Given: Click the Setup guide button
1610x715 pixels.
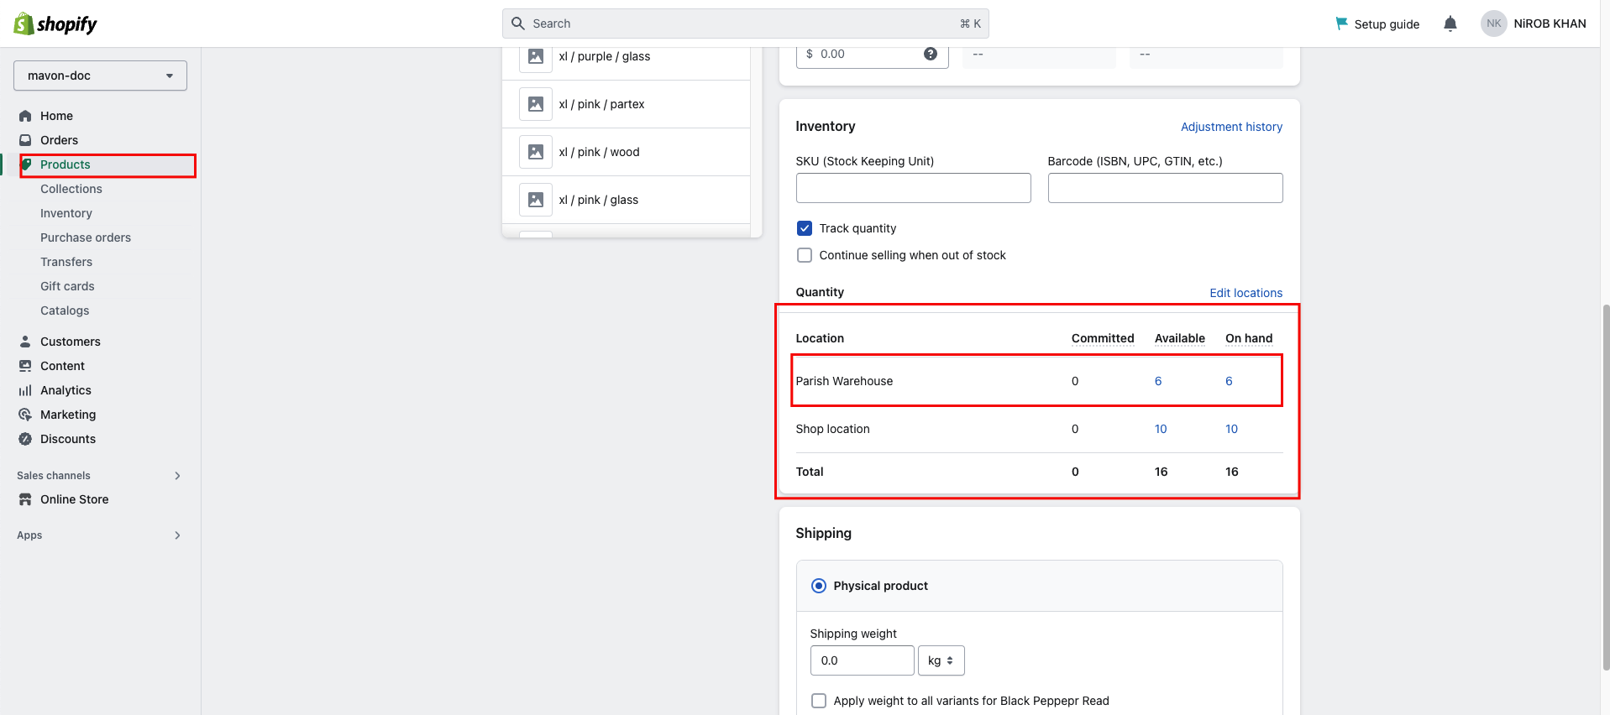Looking at the screenshot, I should (x=1377, y=23).
